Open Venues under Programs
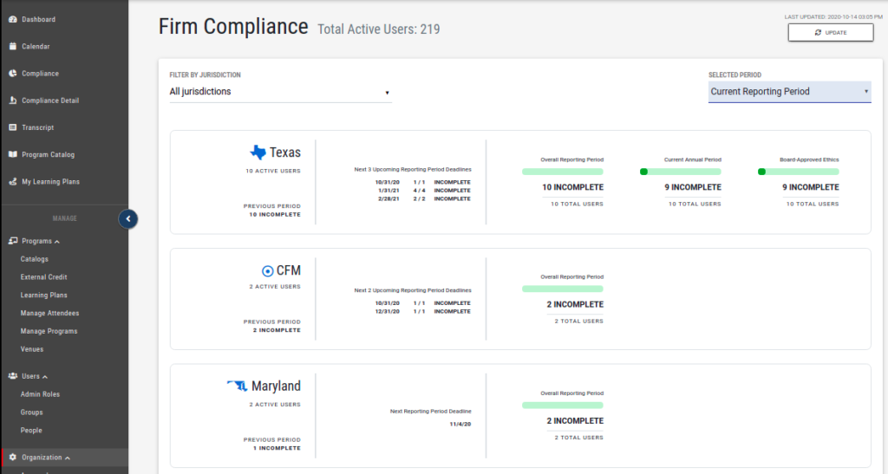The width and height of the screenshot is (888, 474). click(32, 349)
